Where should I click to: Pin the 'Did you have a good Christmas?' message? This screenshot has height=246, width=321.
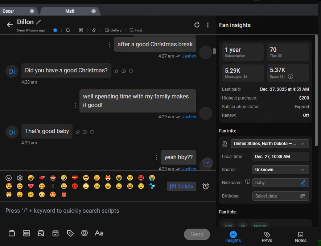(116, 71)
